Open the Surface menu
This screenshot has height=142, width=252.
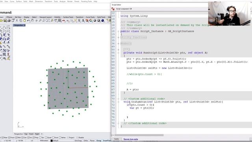[19, 1]
